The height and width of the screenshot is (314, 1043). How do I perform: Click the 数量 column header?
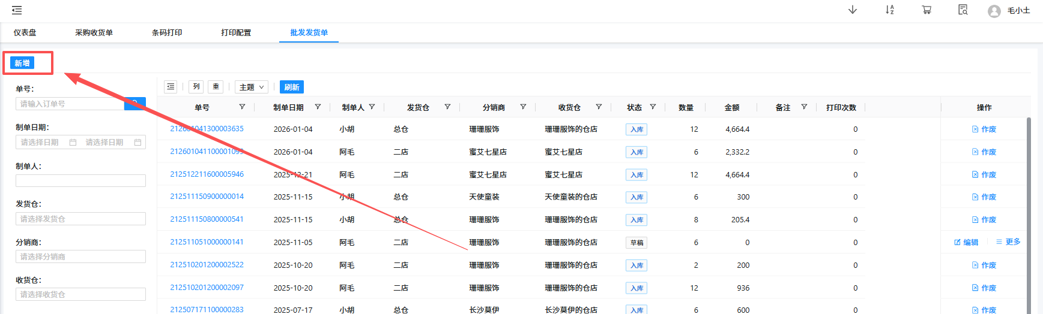coord(686,107)
